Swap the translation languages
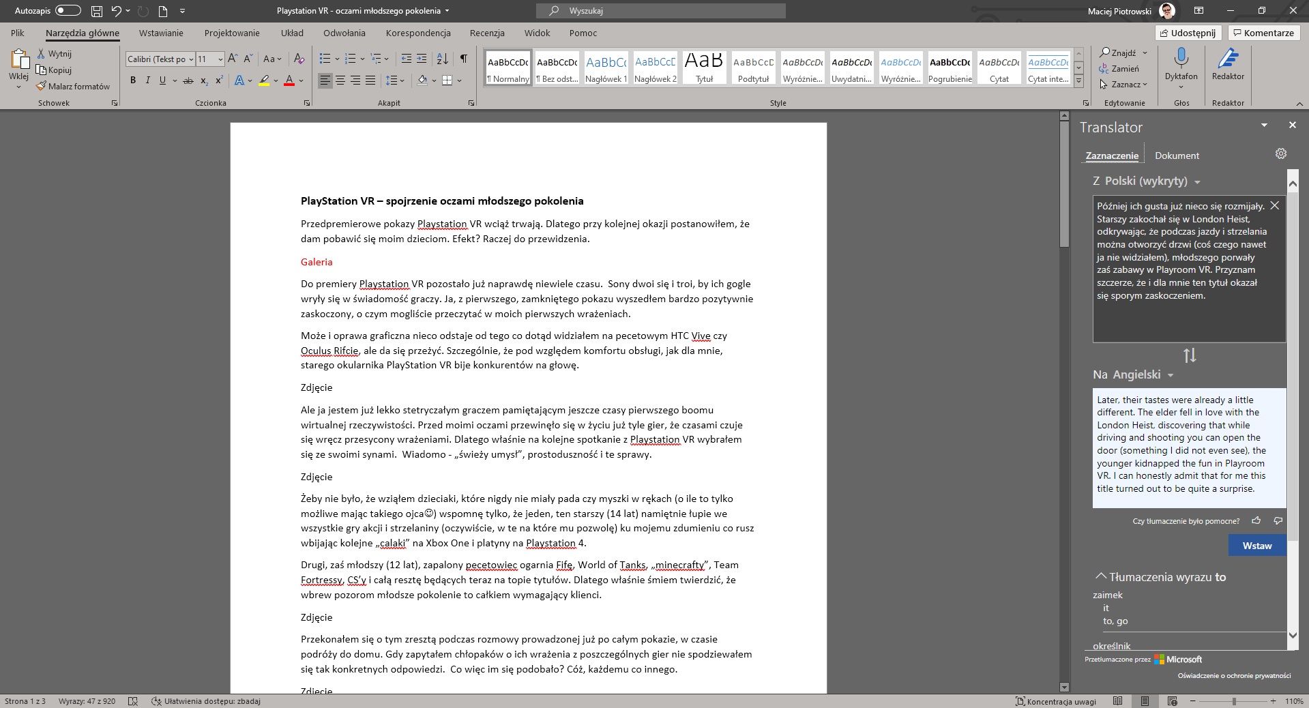1309x708 pixels. point(1190,355)
